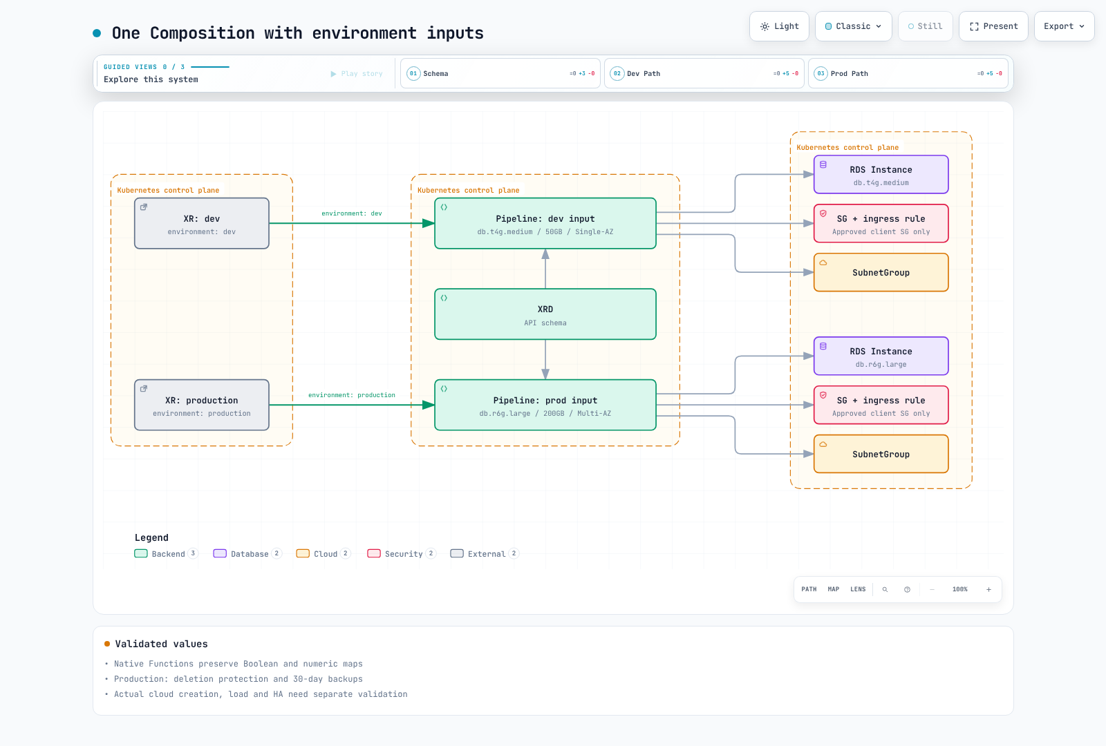Click the Present button
Screen dimensions: 1106x746
[x=993, y=26]
